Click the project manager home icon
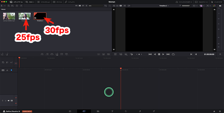Viewport: 224px width, 113px height. click(x=214, y=111)
